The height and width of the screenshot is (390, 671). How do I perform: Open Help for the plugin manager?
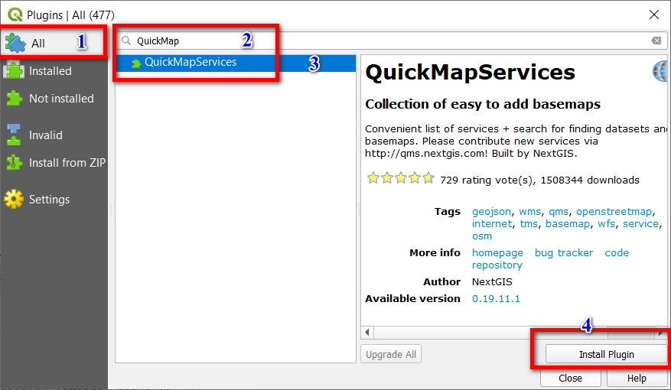click(x=637, y=378)
